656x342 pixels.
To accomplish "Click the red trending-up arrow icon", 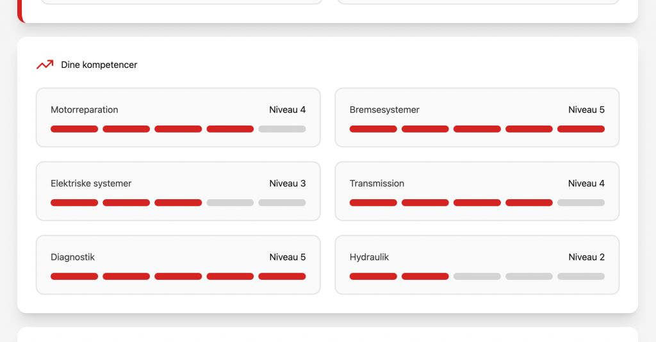I will coord(45,65).
